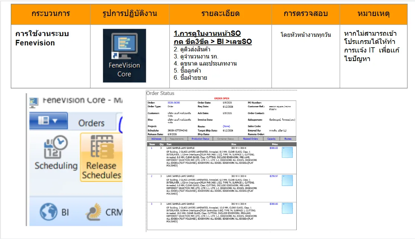
Task: Open glass thumbnail for item 1
Action: click(x=287, y=153)
